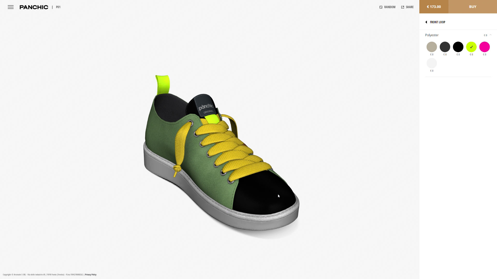Screen dimensions: 497x279
Task: Click the neon yellow heel loop
Action: pyautogui.click(x=163, y=84)
